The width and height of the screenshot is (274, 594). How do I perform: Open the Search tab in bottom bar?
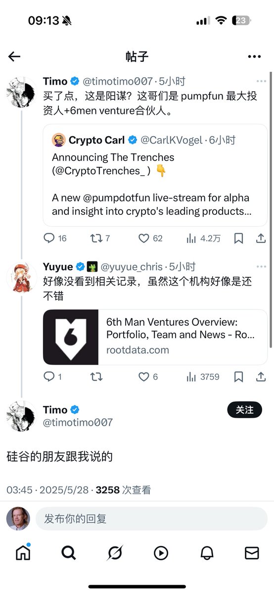pyautogui.click(x=68, y=552)
